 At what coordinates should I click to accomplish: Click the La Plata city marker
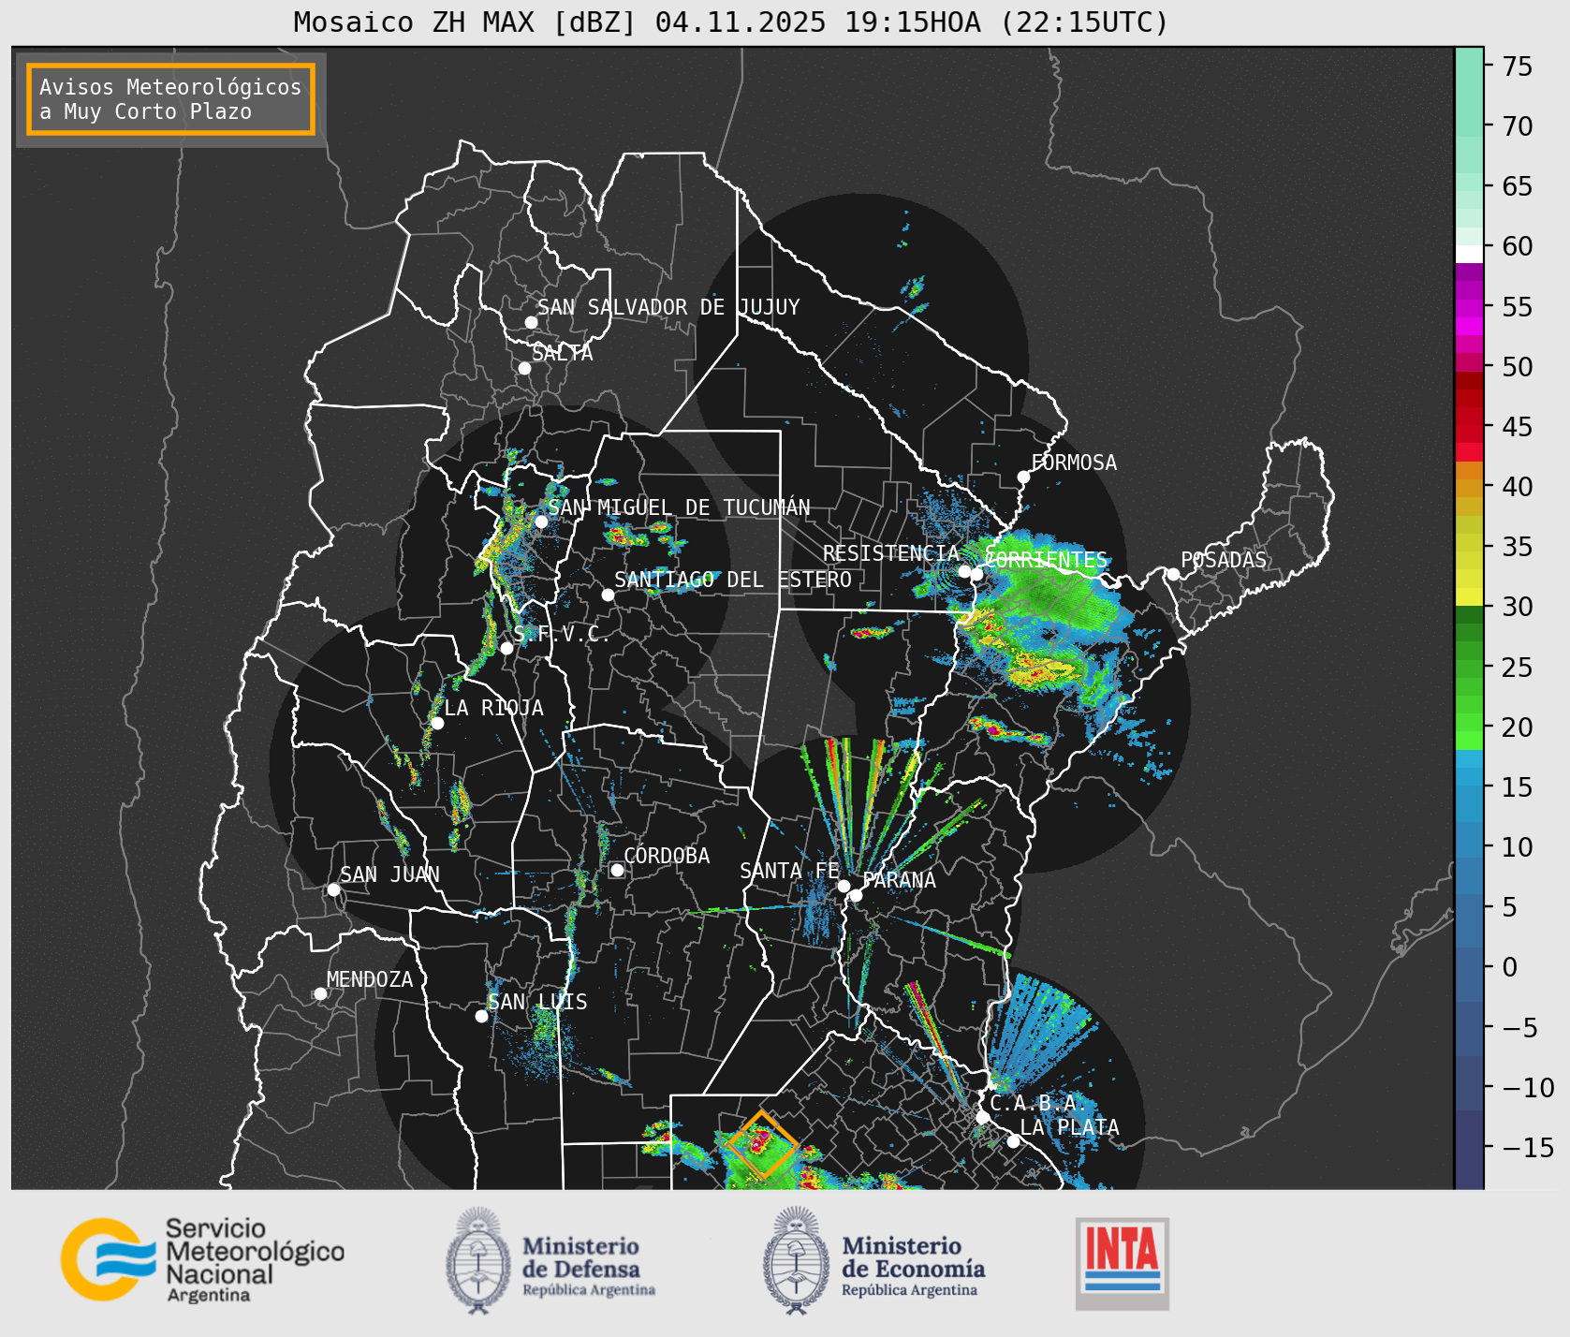pyautogui.click(x=1013, y=1140)
